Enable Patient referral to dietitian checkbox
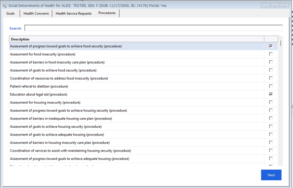293x188 pixels. tap(271, 86)
